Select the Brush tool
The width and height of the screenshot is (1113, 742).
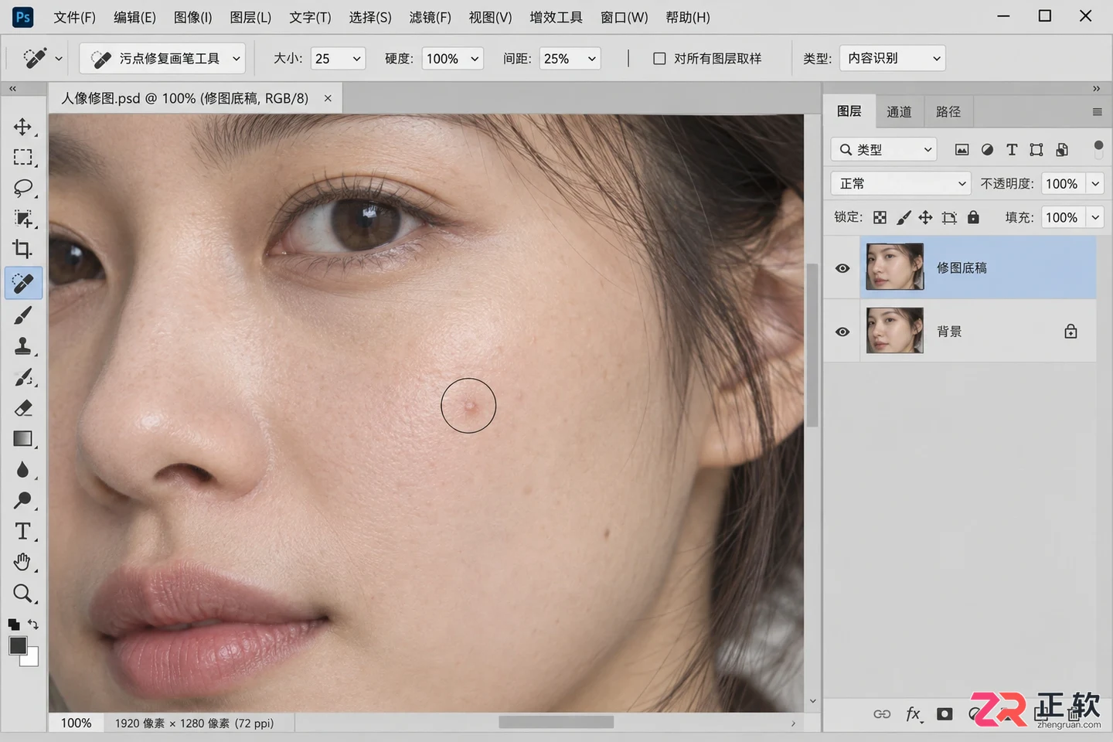(23, 315)
